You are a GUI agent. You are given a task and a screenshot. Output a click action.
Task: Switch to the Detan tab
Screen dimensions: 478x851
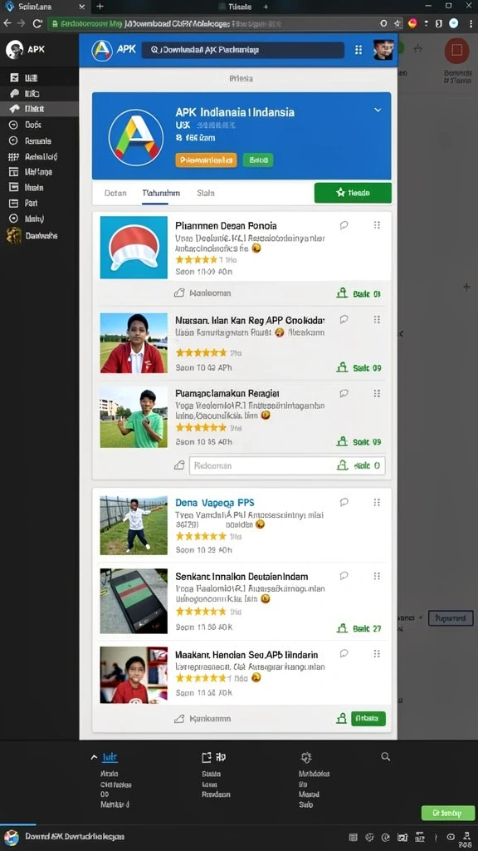115,193
